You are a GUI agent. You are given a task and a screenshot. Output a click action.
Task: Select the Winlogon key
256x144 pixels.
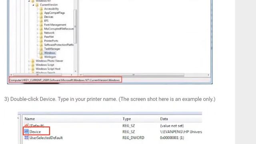pos(50,57)
